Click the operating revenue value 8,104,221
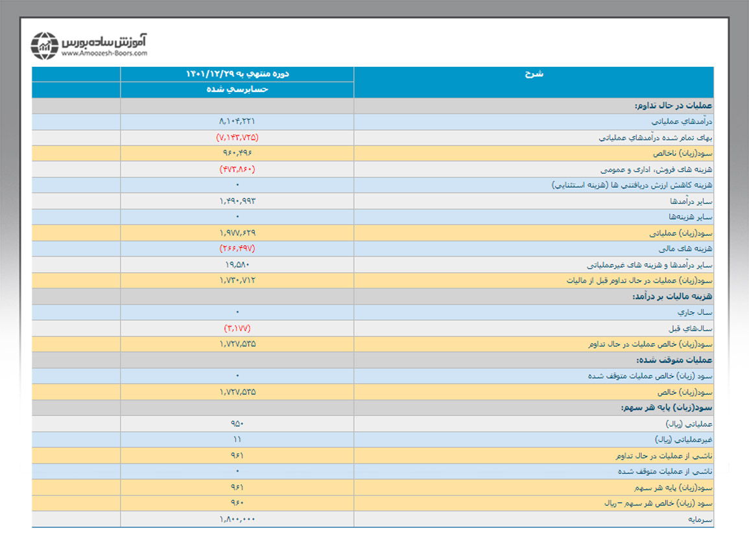This screenshot has width=749, height=538. point(237,121)
